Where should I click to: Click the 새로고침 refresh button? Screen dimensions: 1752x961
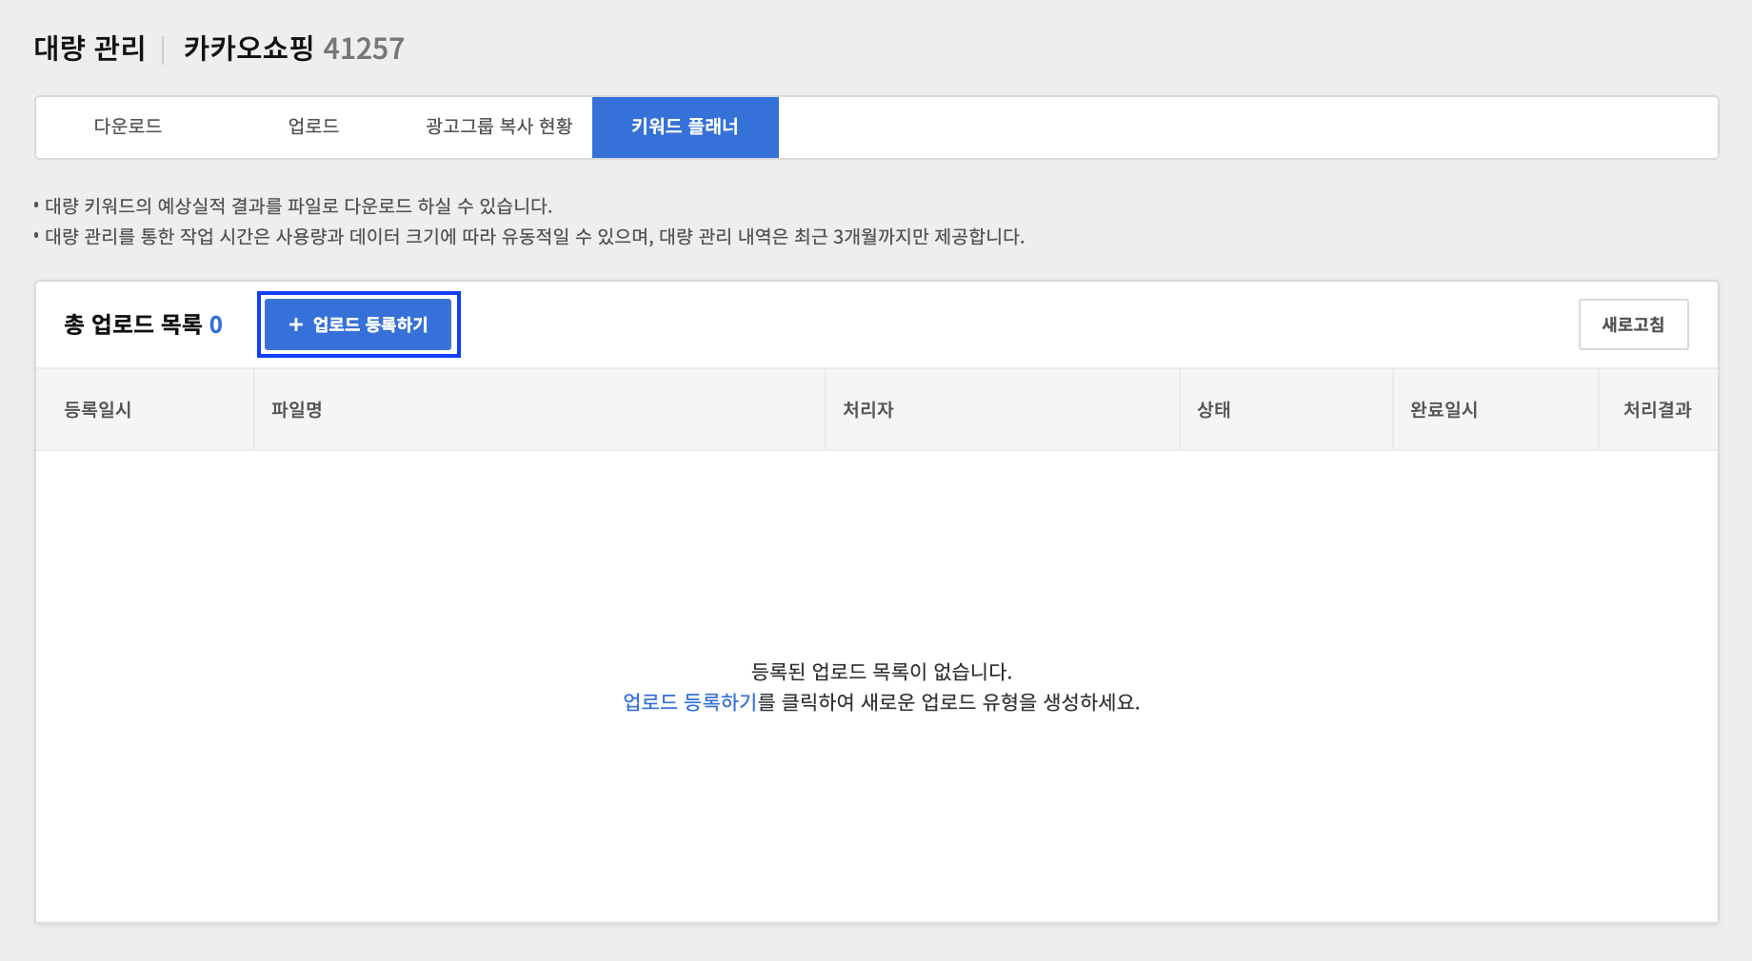pos(1633,324)
